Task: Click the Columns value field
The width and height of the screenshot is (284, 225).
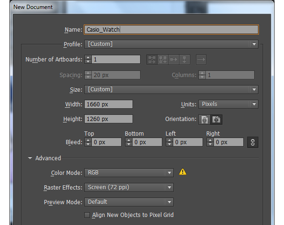Action: click(230, 75)
